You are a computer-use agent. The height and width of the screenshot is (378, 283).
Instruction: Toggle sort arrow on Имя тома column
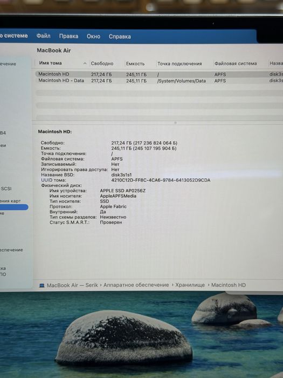tap(85, 63)
